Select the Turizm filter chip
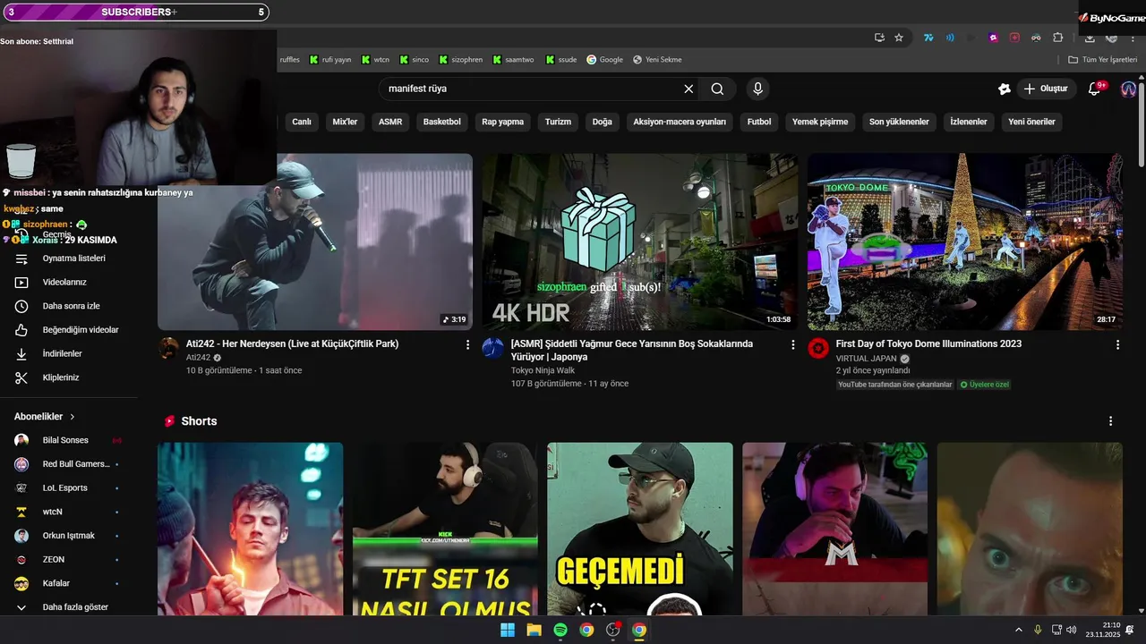The image size is (1146, 644). 558,122
